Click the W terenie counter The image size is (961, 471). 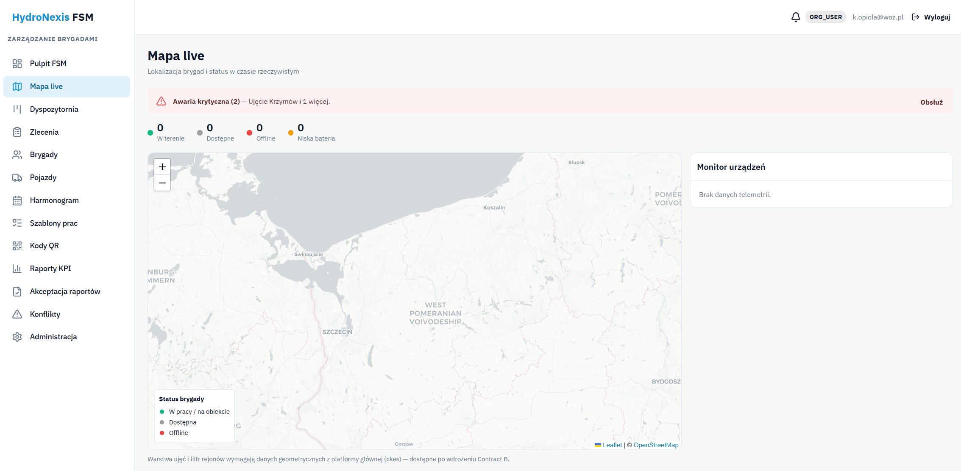click(x=166, y=132)
